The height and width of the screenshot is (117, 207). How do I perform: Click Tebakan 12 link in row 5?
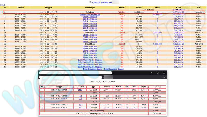click(x=80, y=107)
